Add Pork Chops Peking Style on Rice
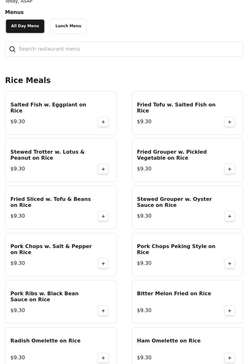248x364 pixels. [x=230, y=264]
